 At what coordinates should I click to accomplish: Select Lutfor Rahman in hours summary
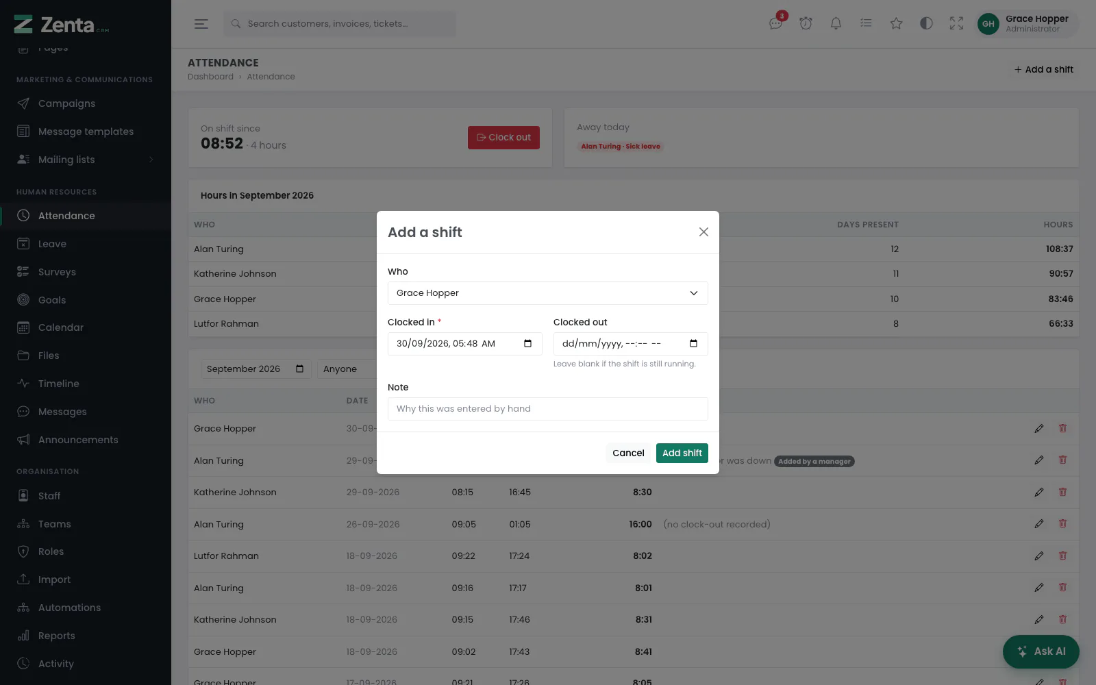tap(226, 324)
